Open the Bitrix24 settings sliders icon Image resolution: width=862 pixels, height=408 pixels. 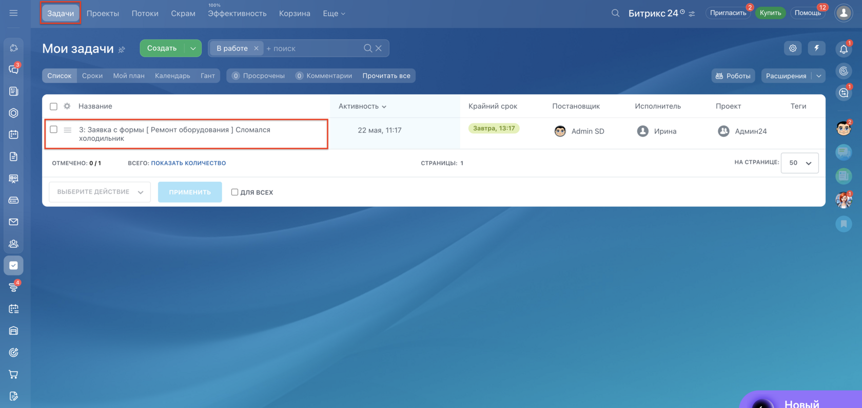point(692,14)
